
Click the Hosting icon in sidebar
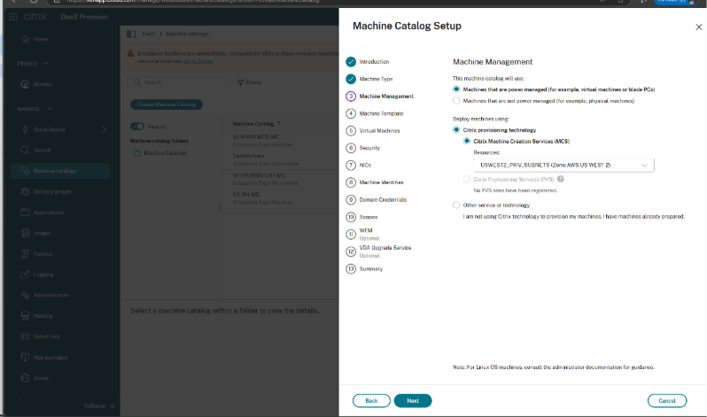pos(25,316)
